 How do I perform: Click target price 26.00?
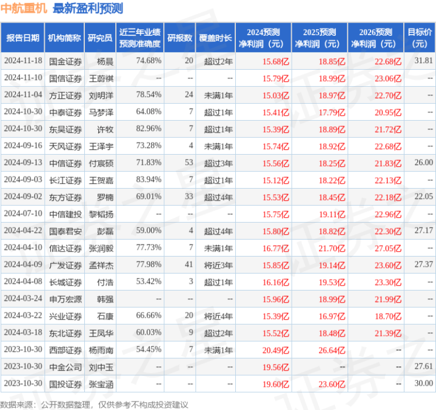coord(423,162)
